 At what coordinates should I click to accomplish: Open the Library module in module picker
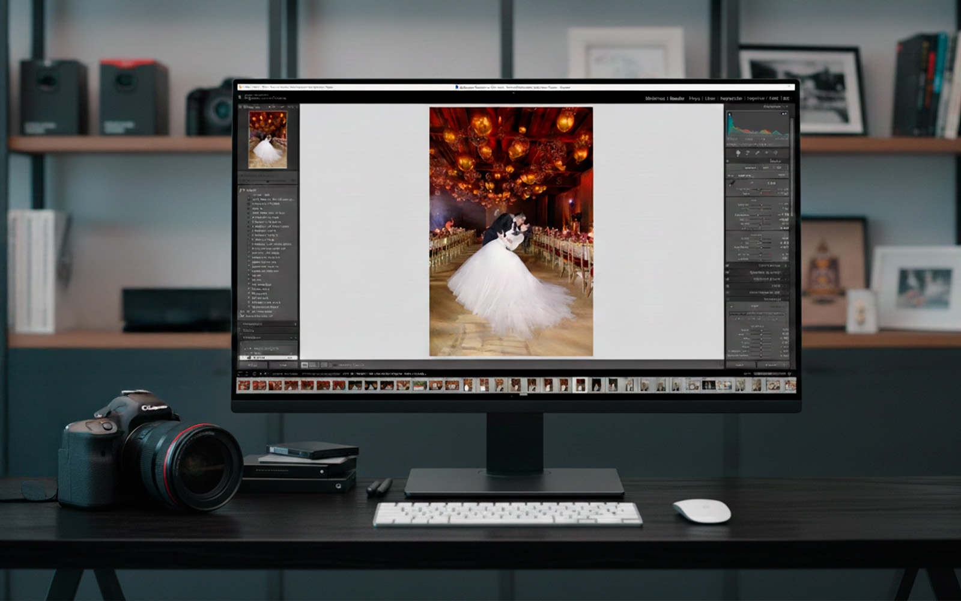(x=655, y=98)
